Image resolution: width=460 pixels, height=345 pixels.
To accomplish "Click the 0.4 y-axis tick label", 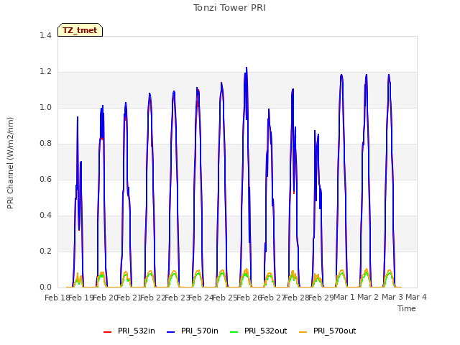I will click(x=45, y=216).
